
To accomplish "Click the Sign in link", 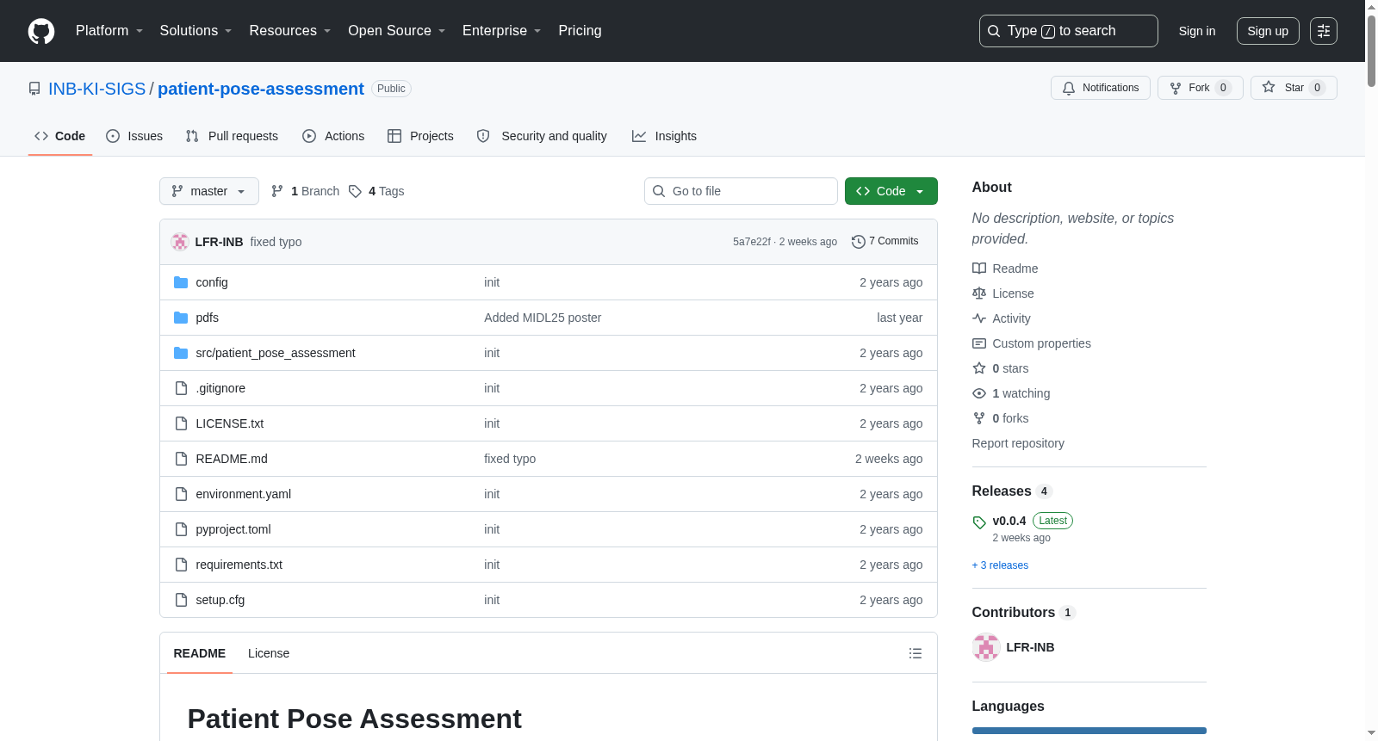I will click(x=1197, y=31).
